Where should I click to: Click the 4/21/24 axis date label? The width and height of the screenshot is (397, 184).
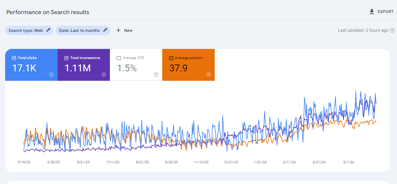319,162
